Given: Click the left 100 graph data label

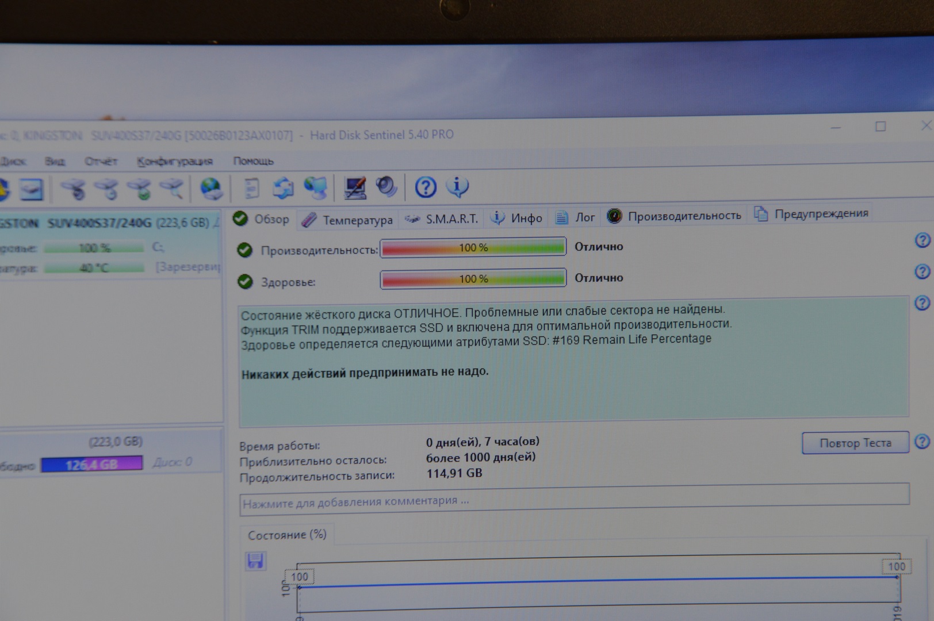Looking at the screenshot, I should point(299,577).
